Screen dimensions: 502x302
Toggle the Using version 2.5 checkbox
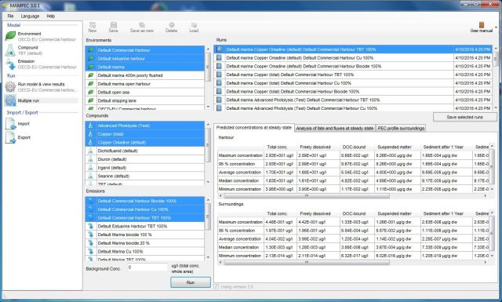click(216, 286)
